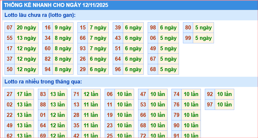The image size is (258, 138).
Task: Select number 68 with 5 ngày
Action: click(153, 69)
